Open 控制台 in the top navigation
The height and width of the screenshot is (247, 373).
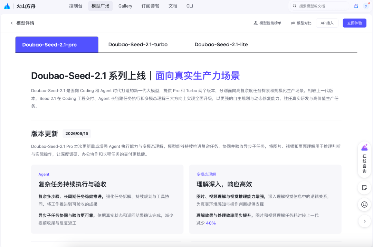76,6
